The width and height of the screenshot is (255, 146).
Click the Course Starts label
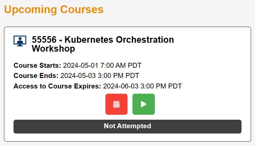[37, 65]
